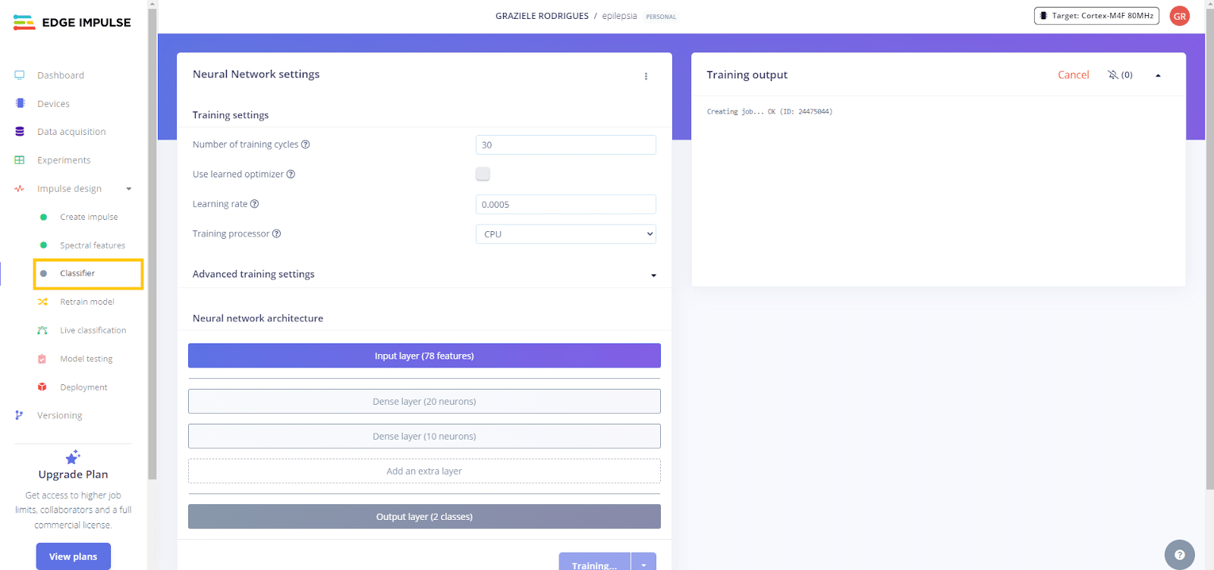1214x570 pixels.
Task: Open the three-dot Neural Network settings menu
Action: click(x=646, y=77)
